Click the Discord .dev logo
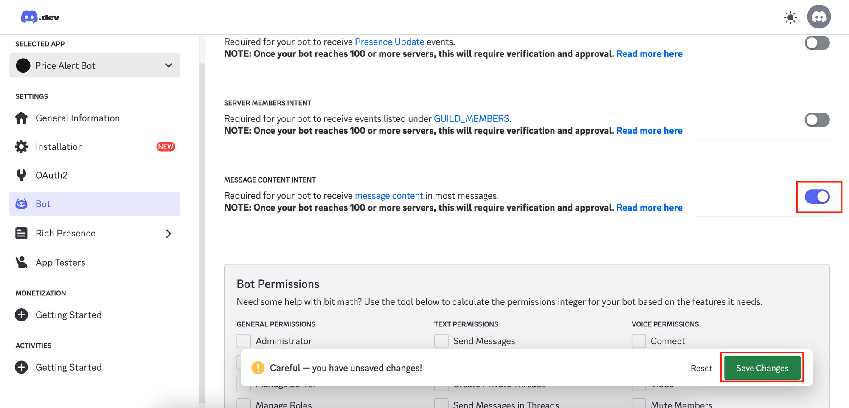Screen dimensions: 849x408 click(39, 17)
